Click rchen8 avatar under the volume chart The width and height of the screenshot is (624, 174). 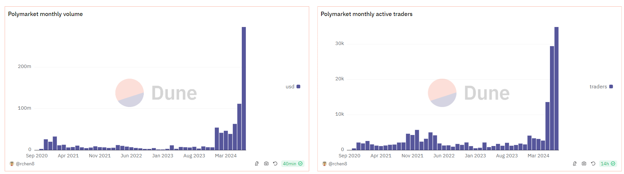pyautogui.click(x=12, y=164)
